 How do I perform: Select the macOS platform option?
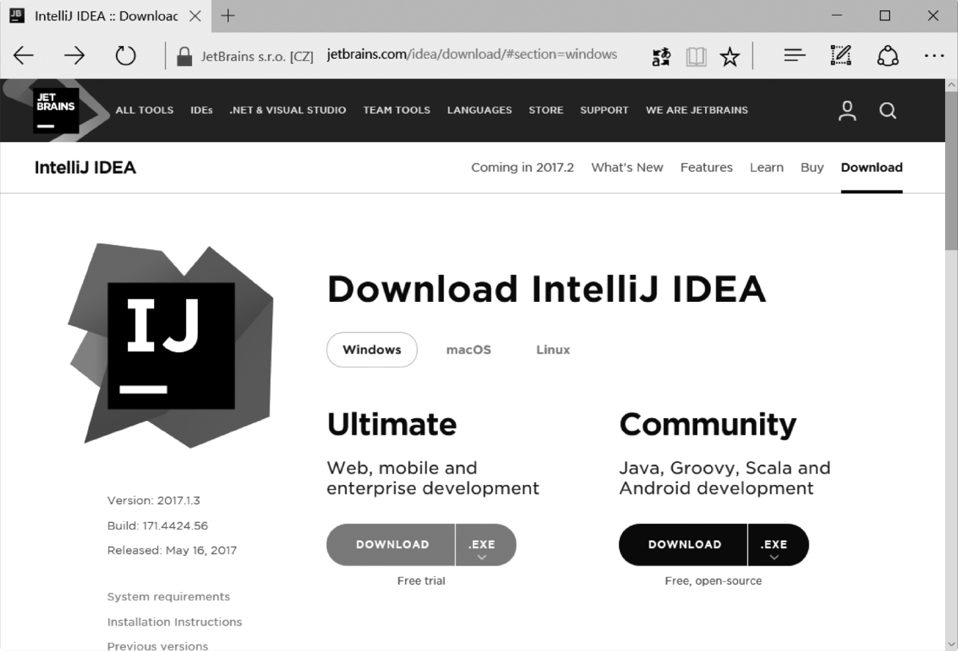tap(468, 350)
